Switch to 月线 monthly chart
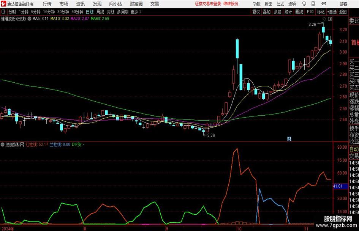This screenshot has height=231, width=359. (x=111, y=12)
